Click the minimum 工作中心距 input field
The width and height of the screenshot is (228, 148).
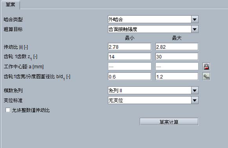(130, 66)
